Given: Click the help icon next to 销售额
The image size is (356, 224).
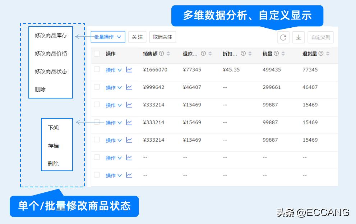Looking at the screenshot, I should tap(161, 53).
